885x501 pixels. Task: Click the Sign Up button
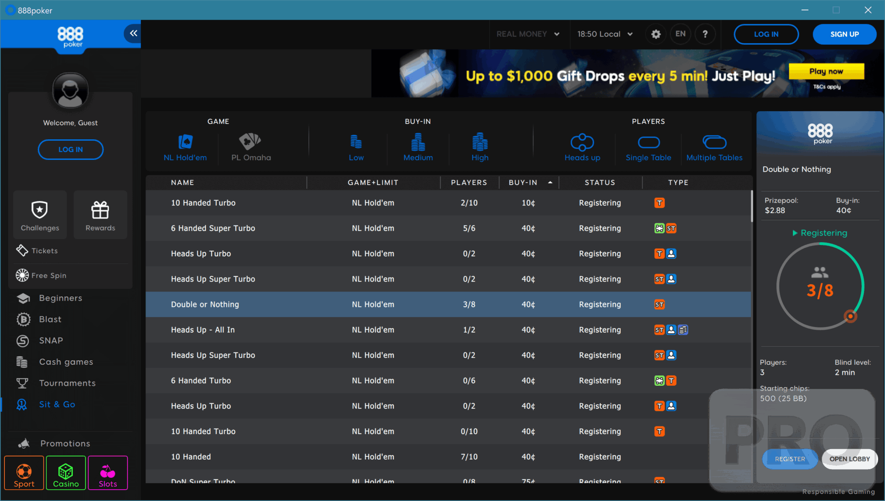[x=844, y=34]
